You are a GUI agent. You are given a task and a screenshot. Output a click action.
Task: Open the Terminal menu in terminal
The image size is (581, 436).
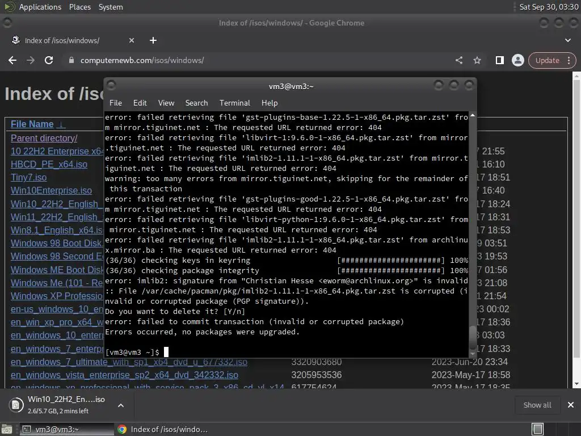click(x=234, y=103)
